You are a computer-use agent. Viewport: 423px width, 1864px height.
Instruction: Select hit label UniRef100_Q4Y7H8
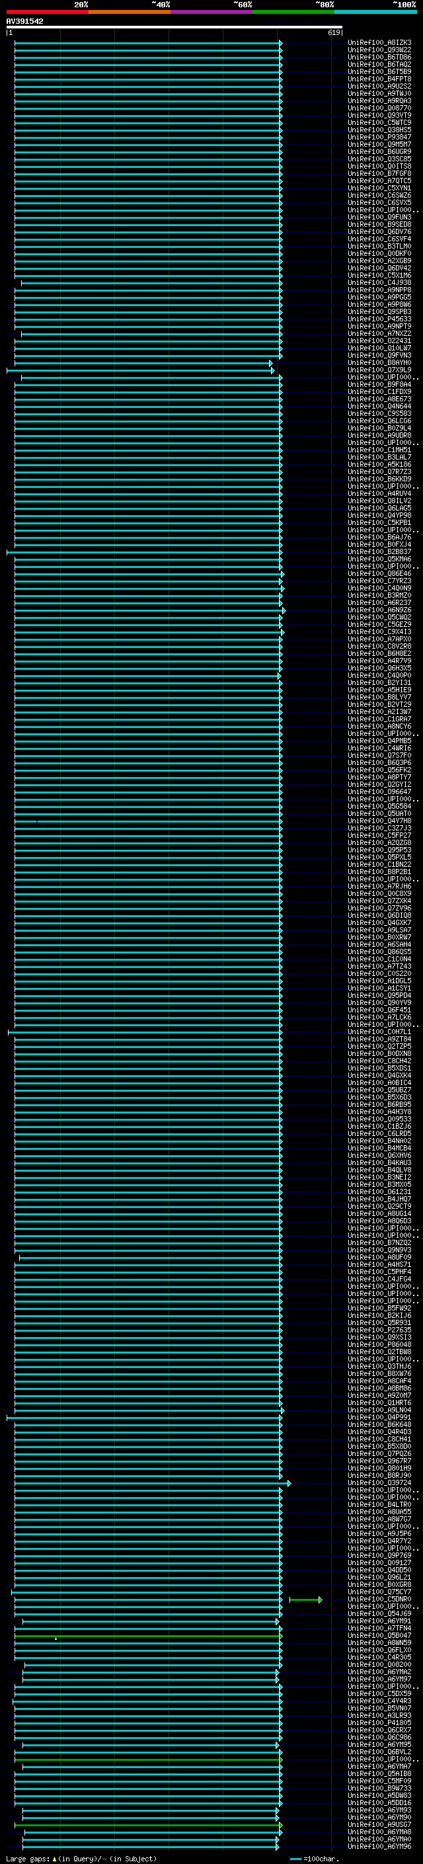[379, 821]
